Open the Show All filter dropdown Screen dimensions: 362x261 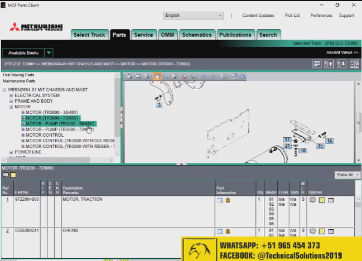coord(346,175)
